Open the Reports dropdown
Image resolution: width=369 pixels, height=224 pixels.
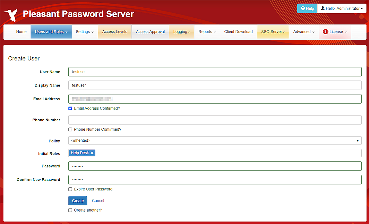(207, 31)
